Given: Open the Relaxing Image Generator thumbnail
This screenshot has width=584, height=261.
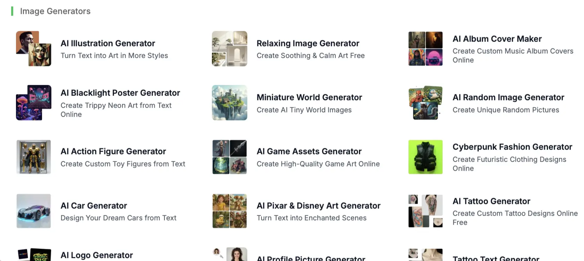Looking at the screenshot, I should 230,49.
